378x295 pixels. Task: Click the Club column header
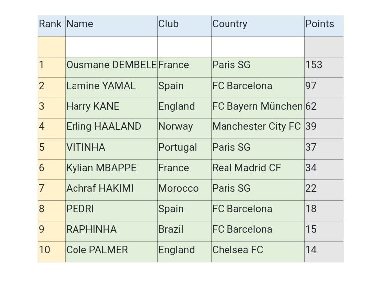184,24
